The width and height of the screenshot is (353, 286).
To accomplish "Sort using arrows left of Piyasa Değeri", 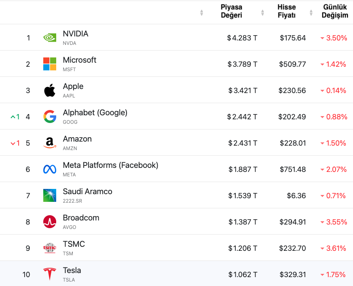I will click(x=202, y=13).
